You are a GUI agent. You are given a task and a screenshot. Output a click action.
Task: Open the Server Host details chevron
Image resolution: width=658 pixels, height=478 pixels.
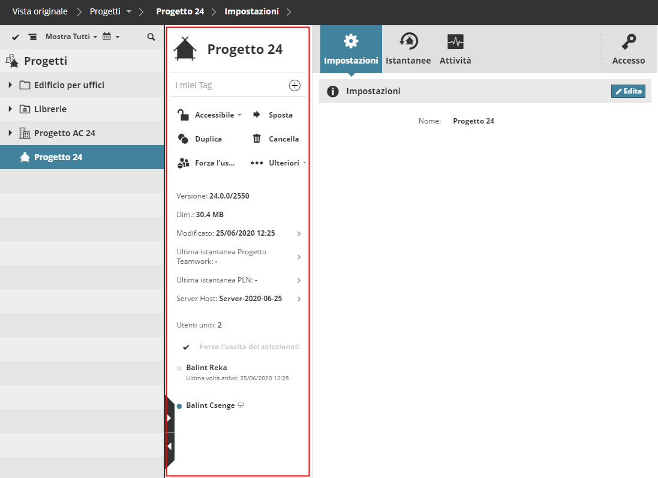click(x=299, y=299)
